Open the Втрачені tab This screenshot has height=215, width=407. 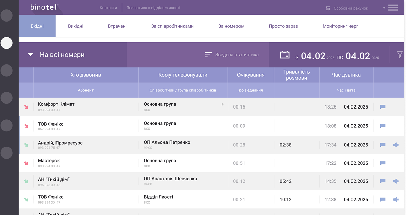[117, 26]
